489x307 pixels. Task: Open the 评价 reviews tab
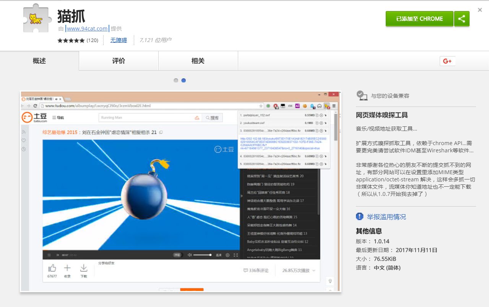coord(119,61)
